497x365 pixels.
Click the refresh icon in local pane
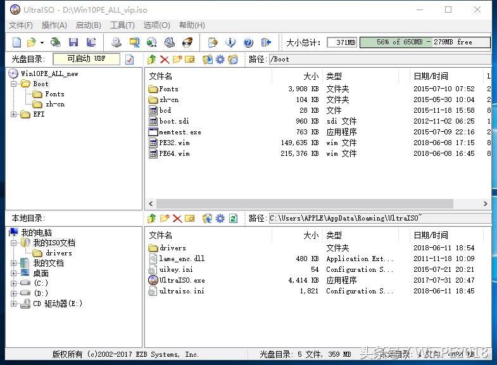(x=233, y=218)
